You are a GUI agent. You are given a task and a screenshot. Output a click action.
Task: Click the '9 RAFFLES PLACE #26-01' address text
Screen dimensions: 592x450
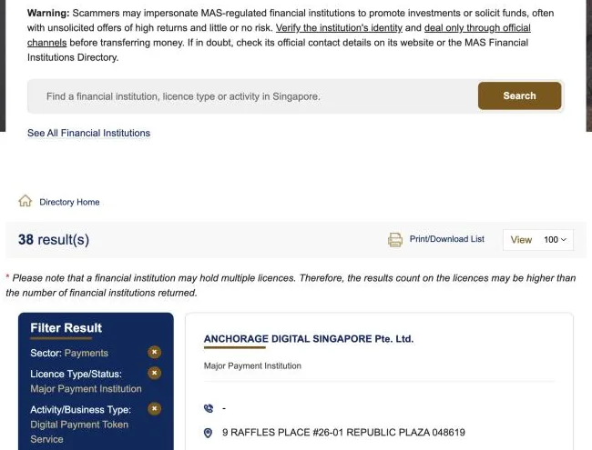click(x=343, y=433)
